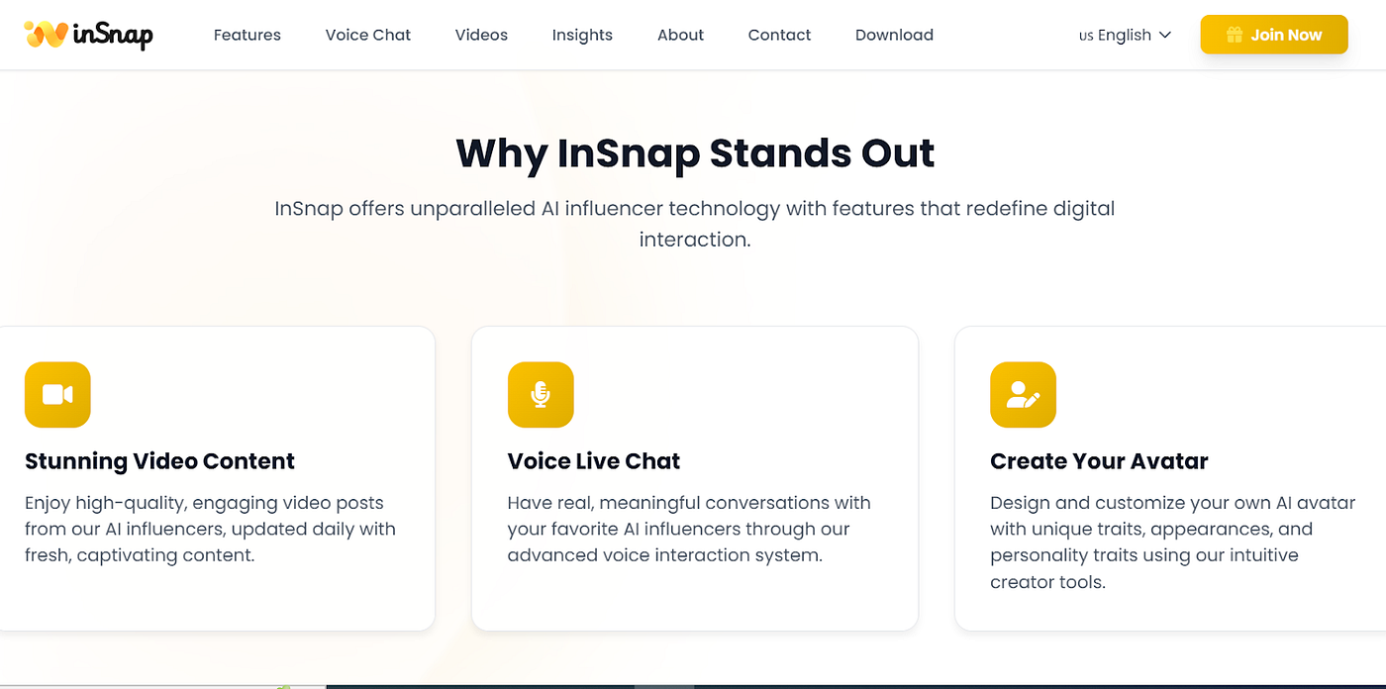Click the Download nav link
The height and width of the screenshot is (689, 1386).
coord(894,35)
